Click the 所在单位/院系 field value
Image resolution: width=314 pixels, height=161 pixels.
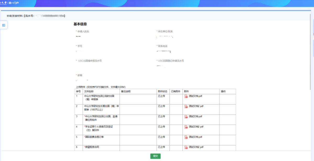tap(165, 37)
